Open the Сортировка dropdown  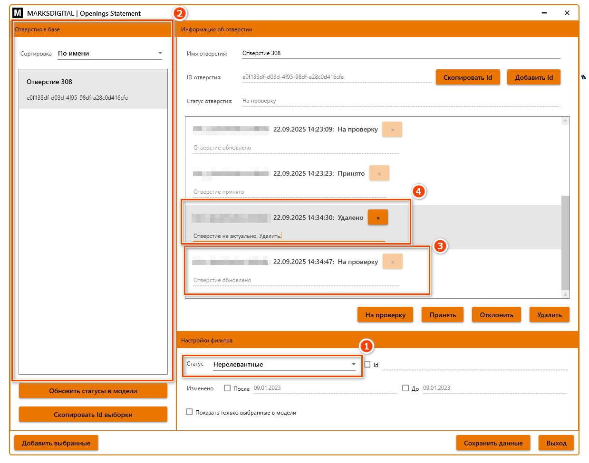pos(110,54)
